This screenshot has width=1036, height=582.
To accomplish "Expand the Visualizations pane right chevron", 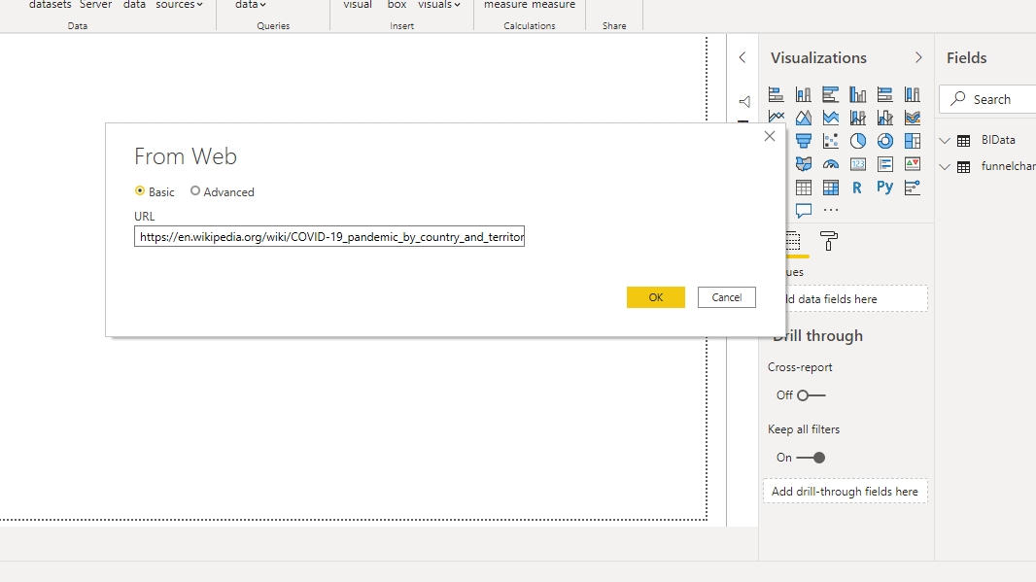I will coord(918,58).
